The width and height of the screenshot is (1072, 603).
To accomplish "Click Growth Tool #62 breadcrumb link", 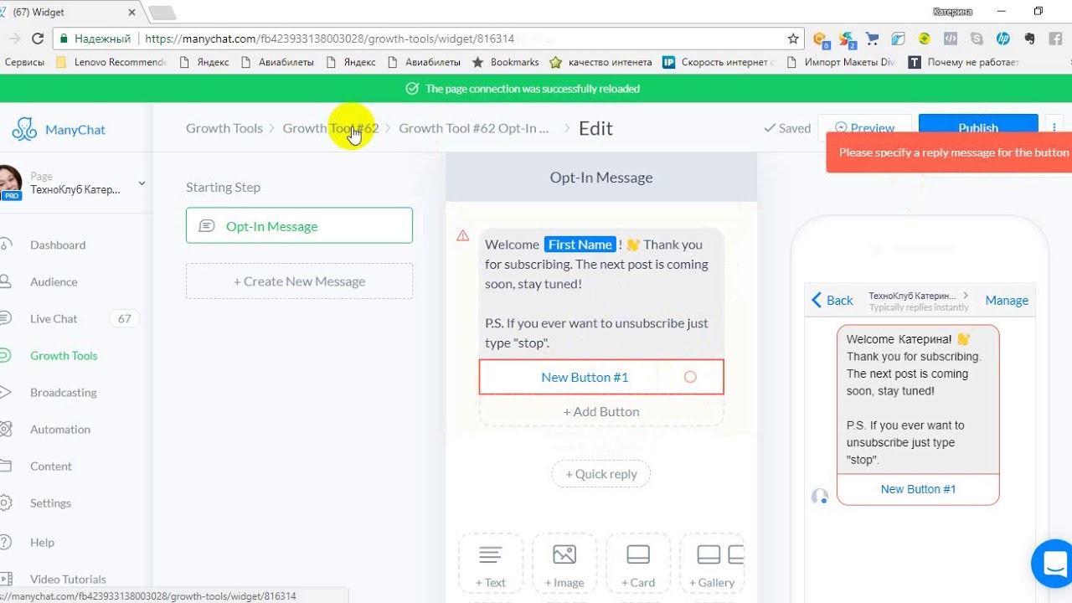I will [331, 128].
